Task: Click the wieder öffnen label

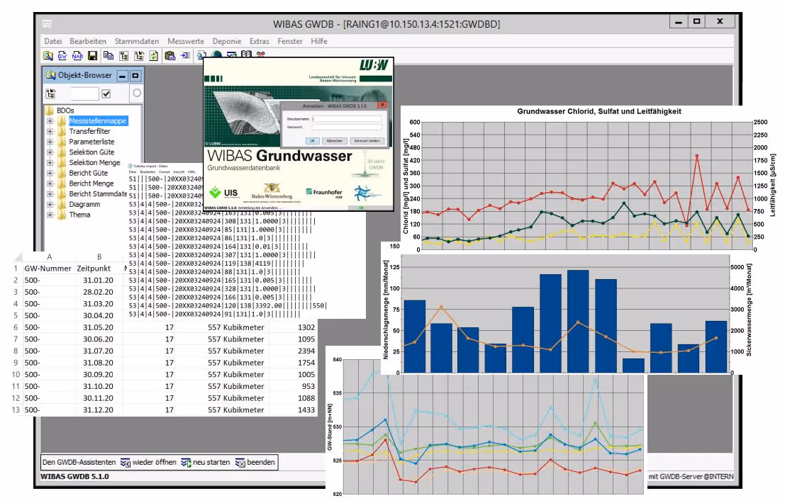Action: [x=154, y=463]
